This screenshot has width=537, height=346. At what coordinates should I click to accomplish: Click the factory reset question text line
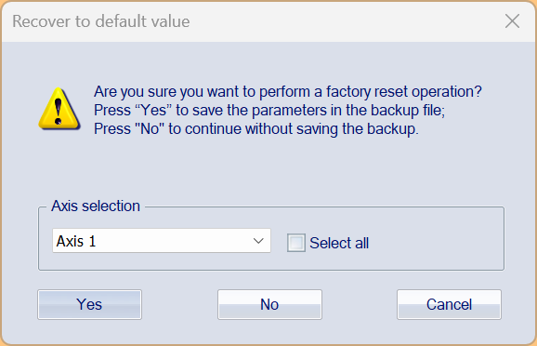pos(288,91)
